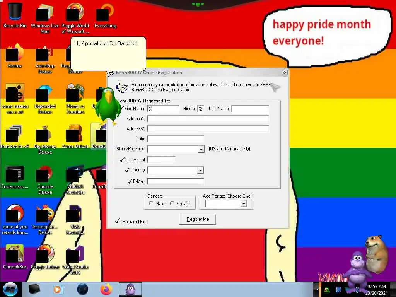Open the media player taskbar icon
The width and height of the screenshot is (396, 297).
(57, 289)
